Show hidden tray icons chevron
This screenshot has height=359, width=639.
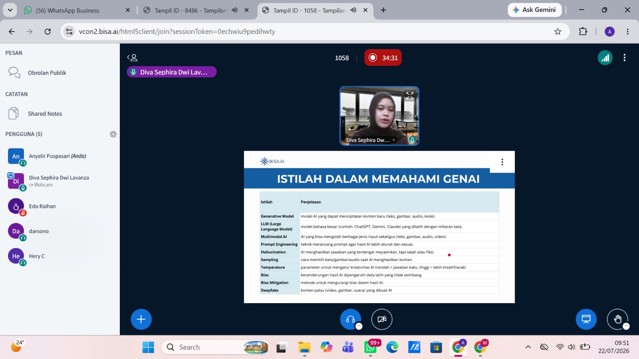(528, 347)
